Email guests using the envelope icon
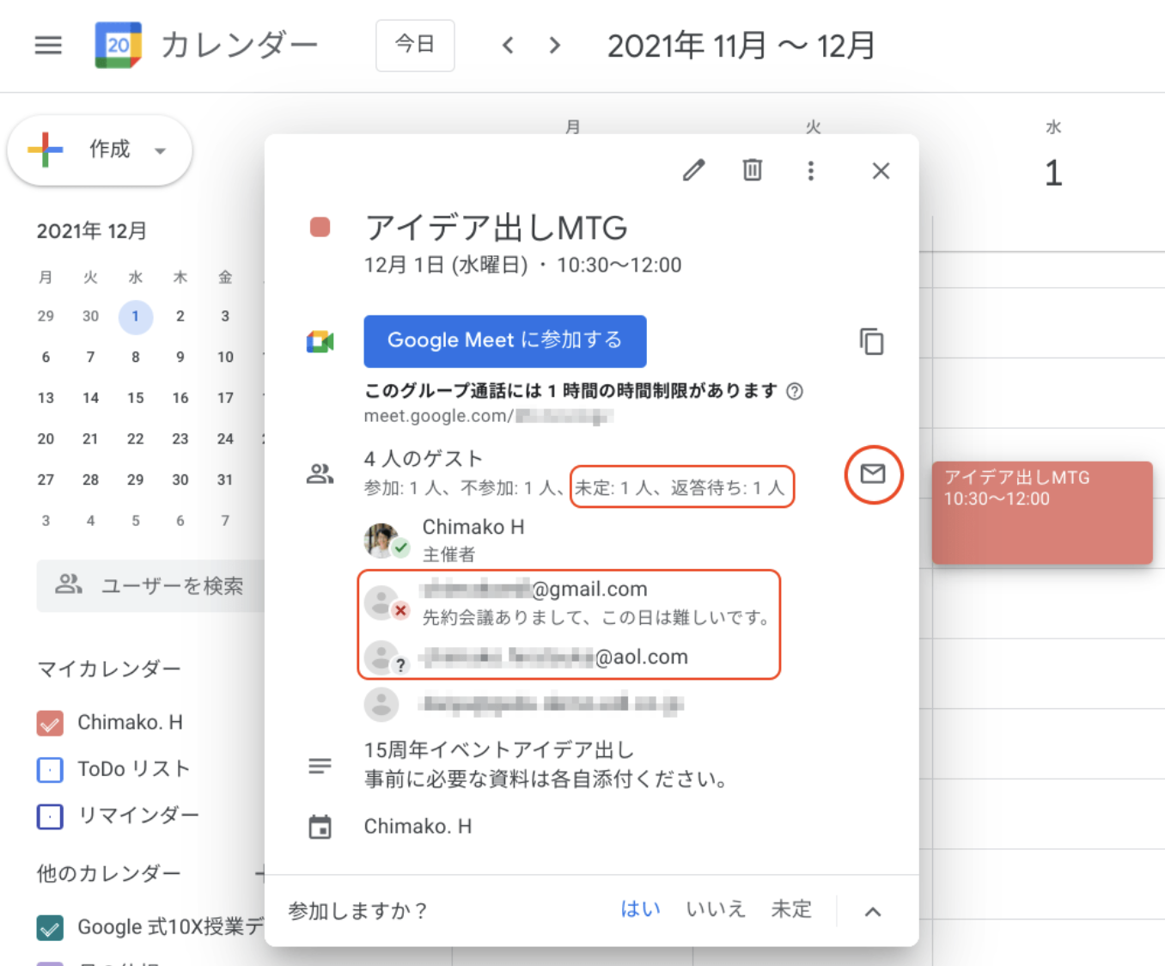The image size is (1165, 966). pyautogui.click(x=873, y=474)
